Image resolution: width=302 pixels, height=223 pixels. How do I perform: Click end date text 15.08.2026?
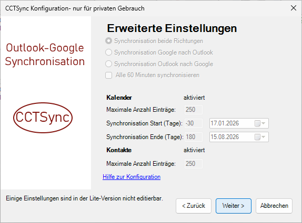[225, 137]
